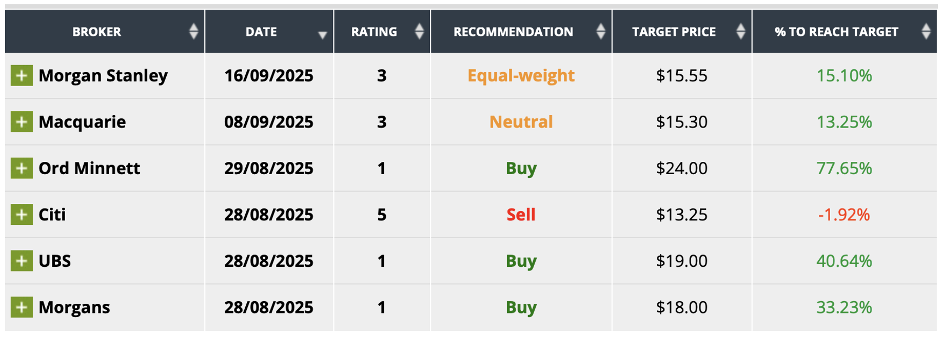Click the red Sell recommendation for Citi

521,215
